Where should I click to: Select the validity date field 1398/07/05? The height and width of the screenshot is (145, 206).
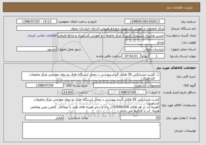point(127,92)
